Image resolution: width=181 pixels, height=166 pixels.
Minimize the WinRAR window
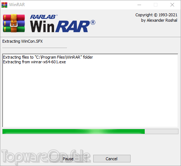(x=139, y=5)
